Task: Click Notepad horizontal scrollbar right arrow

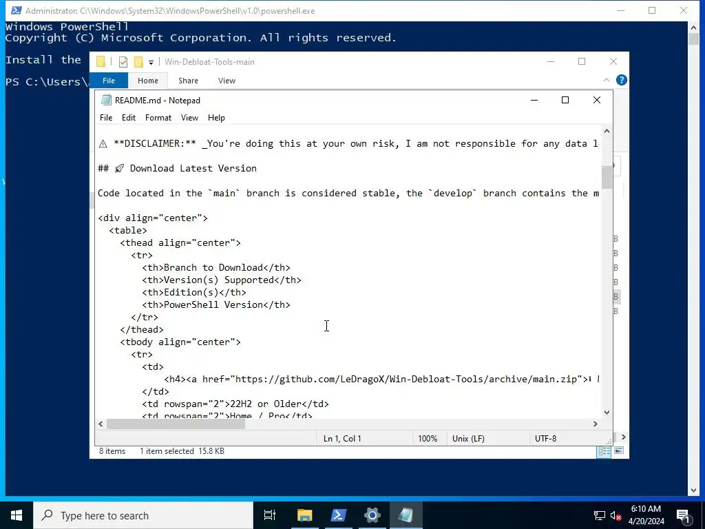Action: [596, 424]
